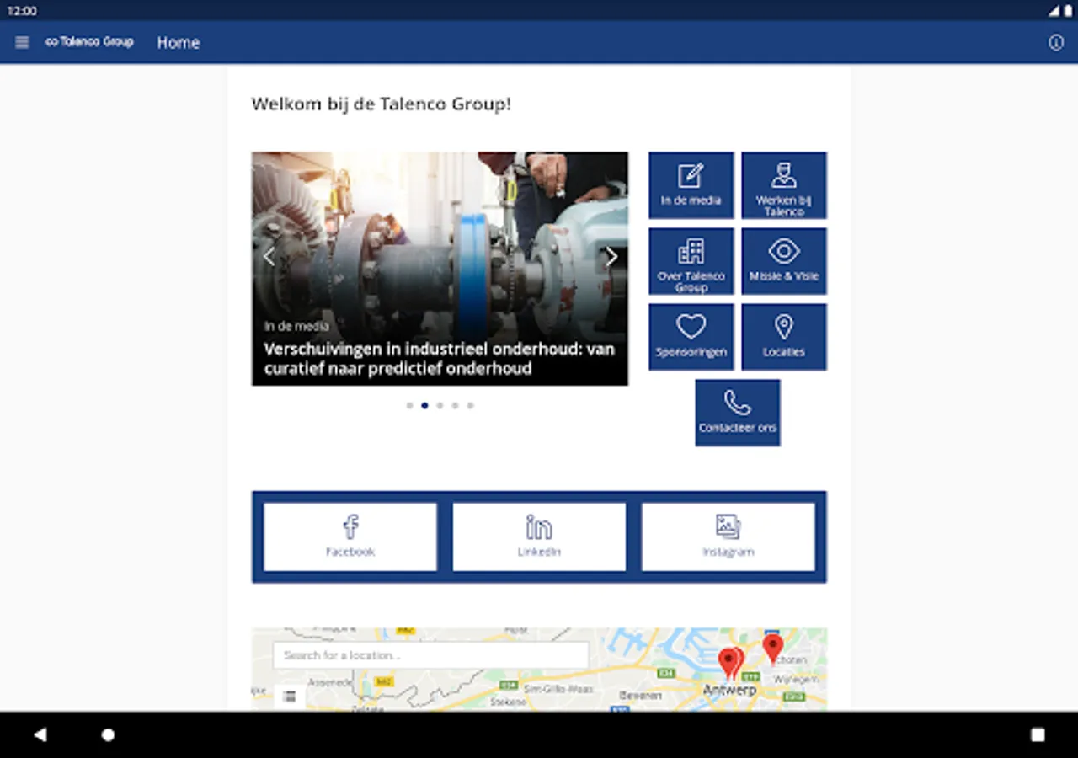Screen dimensions: 1078x758
Task: Jump to the fourth carousel slide dot
Action: [x=455, y=405]
